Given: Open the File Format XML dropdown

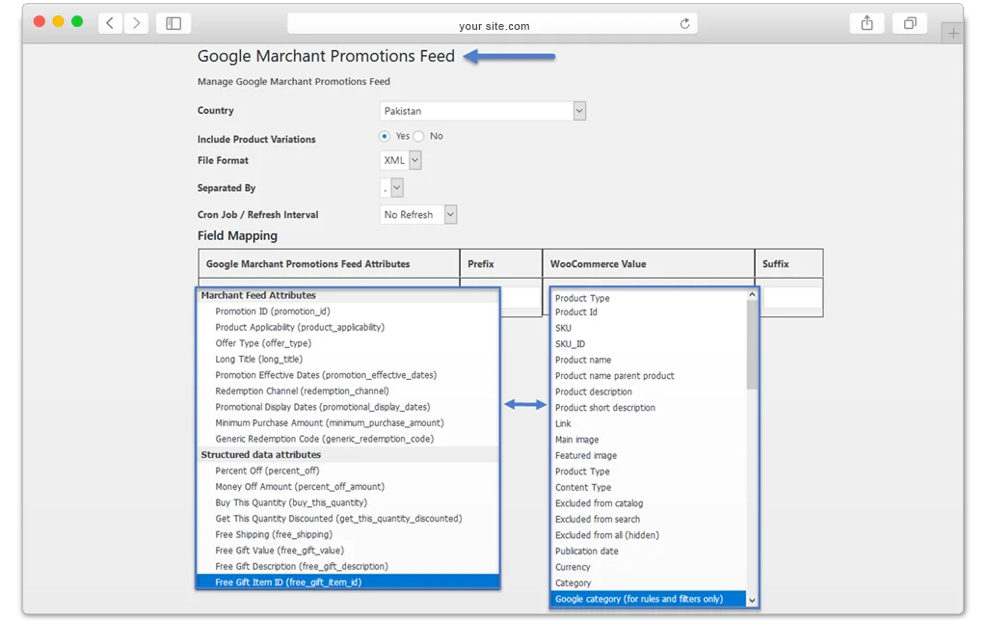Looking at the screenshot, I should (400, 160).
